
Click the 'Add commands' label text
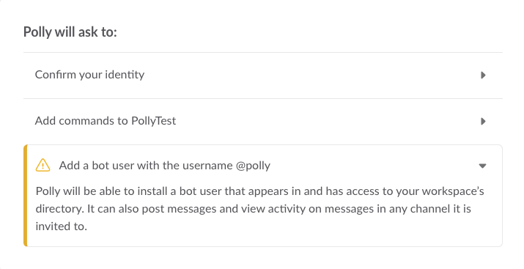tap(75, 121)
